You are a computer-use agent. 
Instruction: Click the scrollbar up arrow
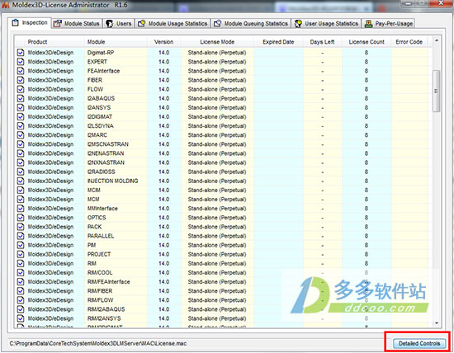point(437,40)
